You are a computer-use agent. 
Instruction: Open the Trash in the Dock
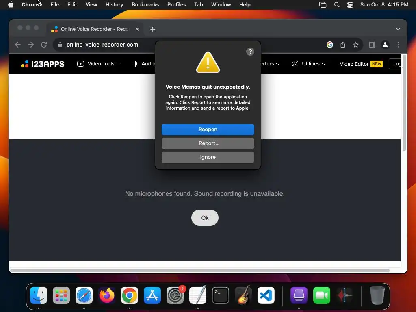tap(377, 295)
